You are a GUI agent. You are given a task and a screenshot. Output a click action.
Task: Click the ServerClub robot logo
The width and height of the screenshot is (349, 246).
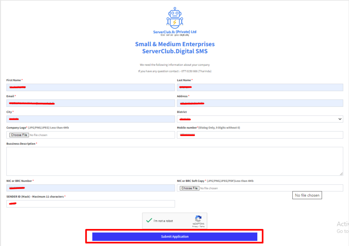(x=174, y=18)
